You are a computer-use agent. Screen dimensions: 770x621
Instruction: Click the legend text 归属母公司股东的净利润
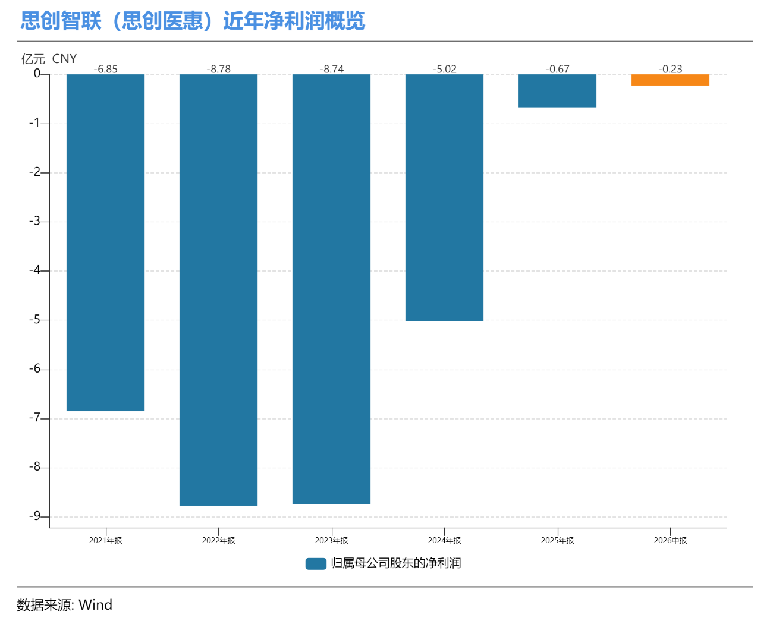coord(396,563)
